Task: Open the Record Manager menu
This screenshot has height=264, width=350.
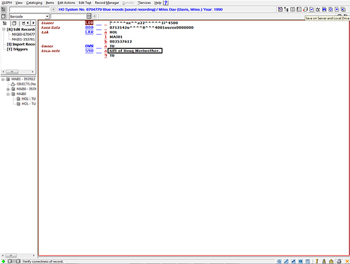Action: pyautogui.click(x=107, y=3)
